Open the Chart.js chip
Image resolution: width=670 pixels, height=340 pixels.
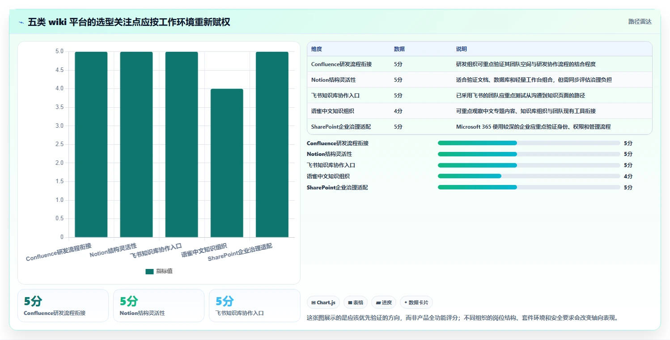(324, 302)
